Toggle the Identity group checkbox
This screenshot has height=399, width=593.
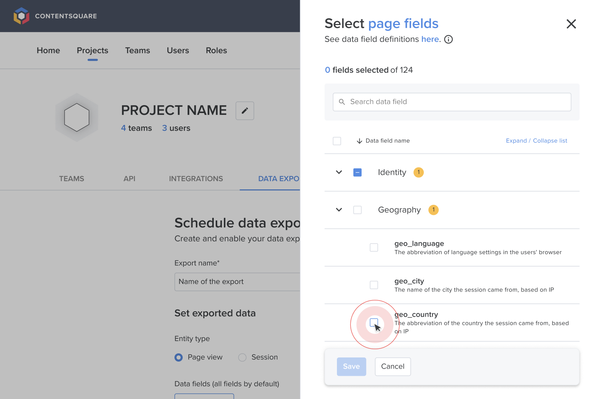[358, 173]
